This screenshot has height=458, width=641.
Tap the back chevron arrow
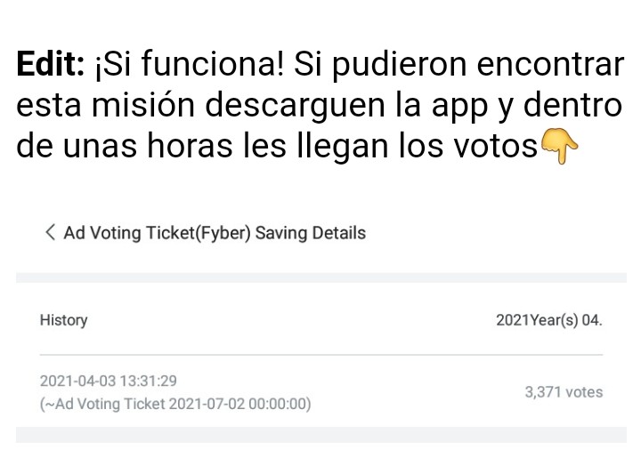[x=49, y=233]
